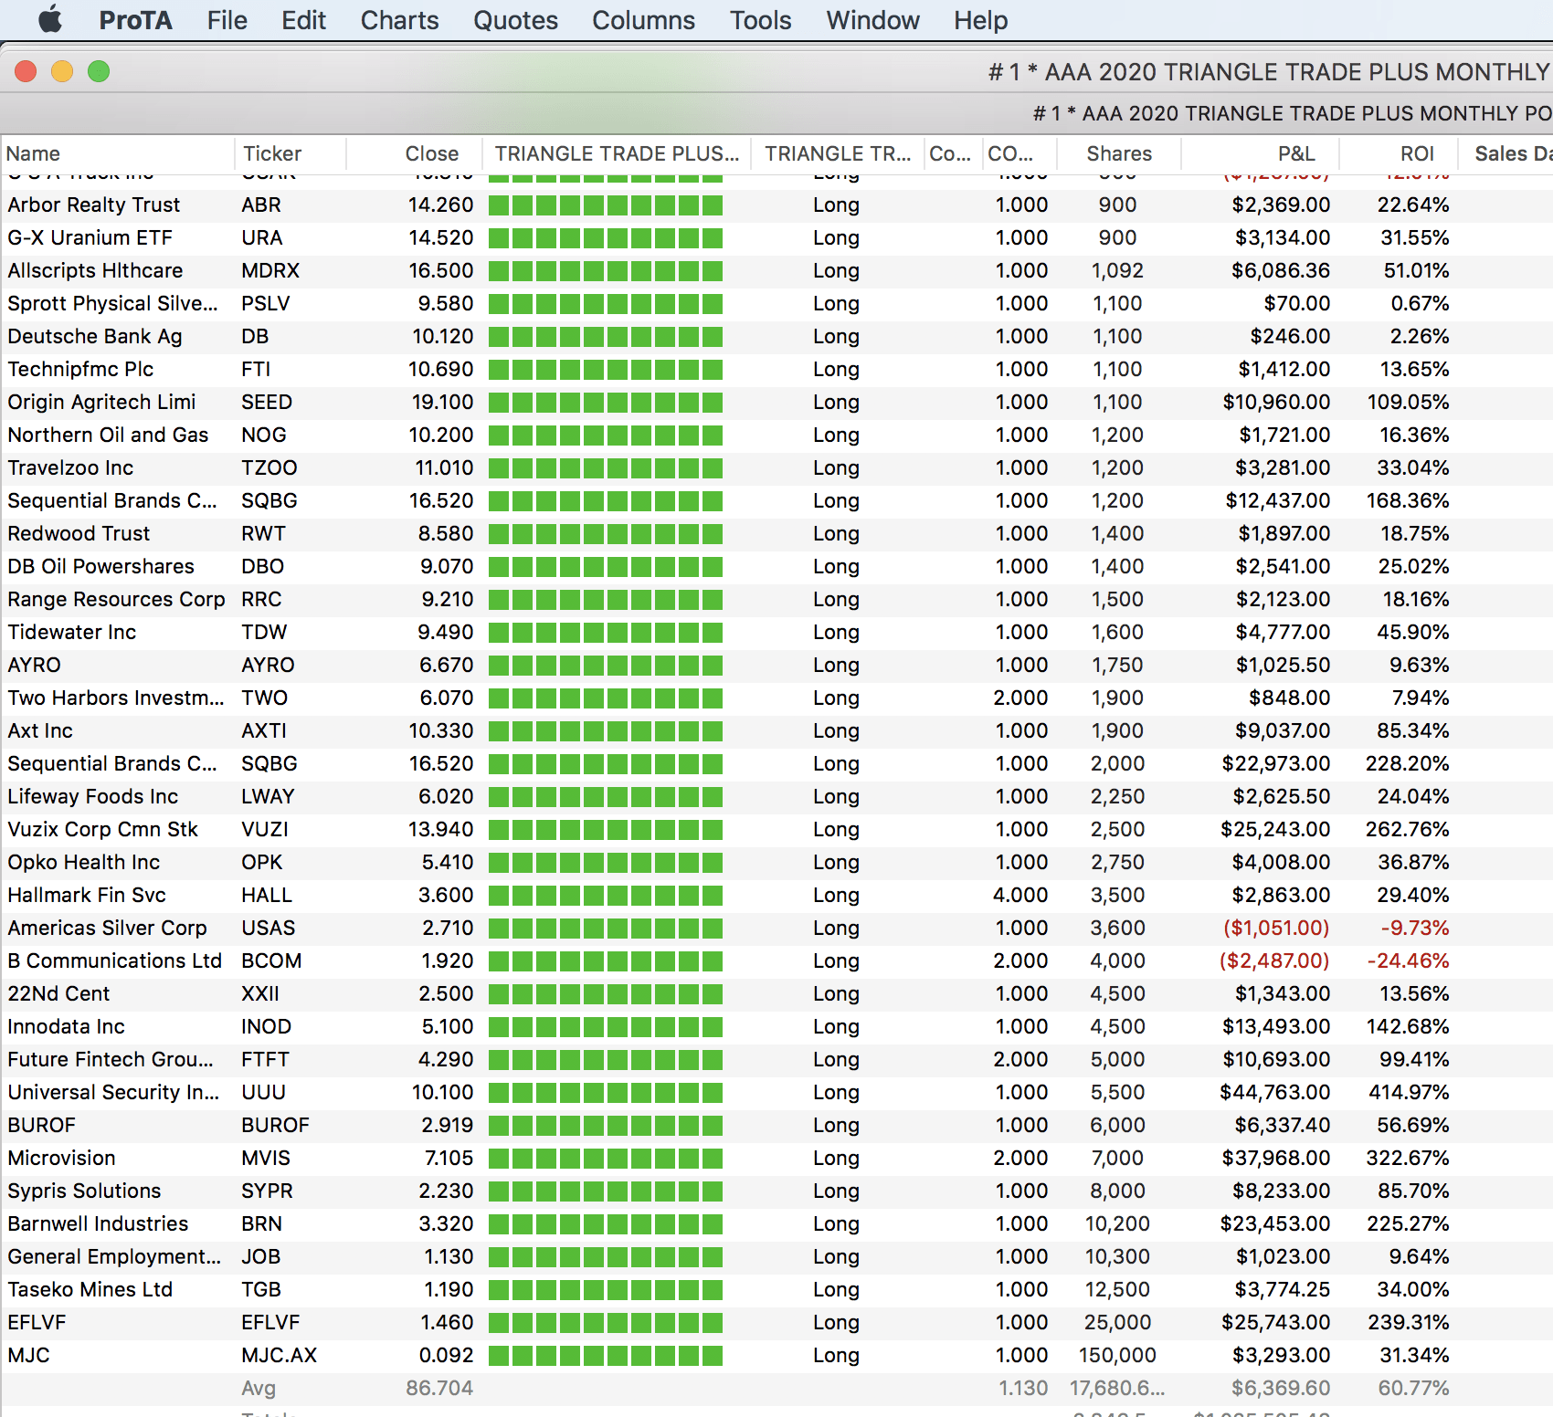Sort by the Shares column header

pyautogui.click(x=1119, y=153)
